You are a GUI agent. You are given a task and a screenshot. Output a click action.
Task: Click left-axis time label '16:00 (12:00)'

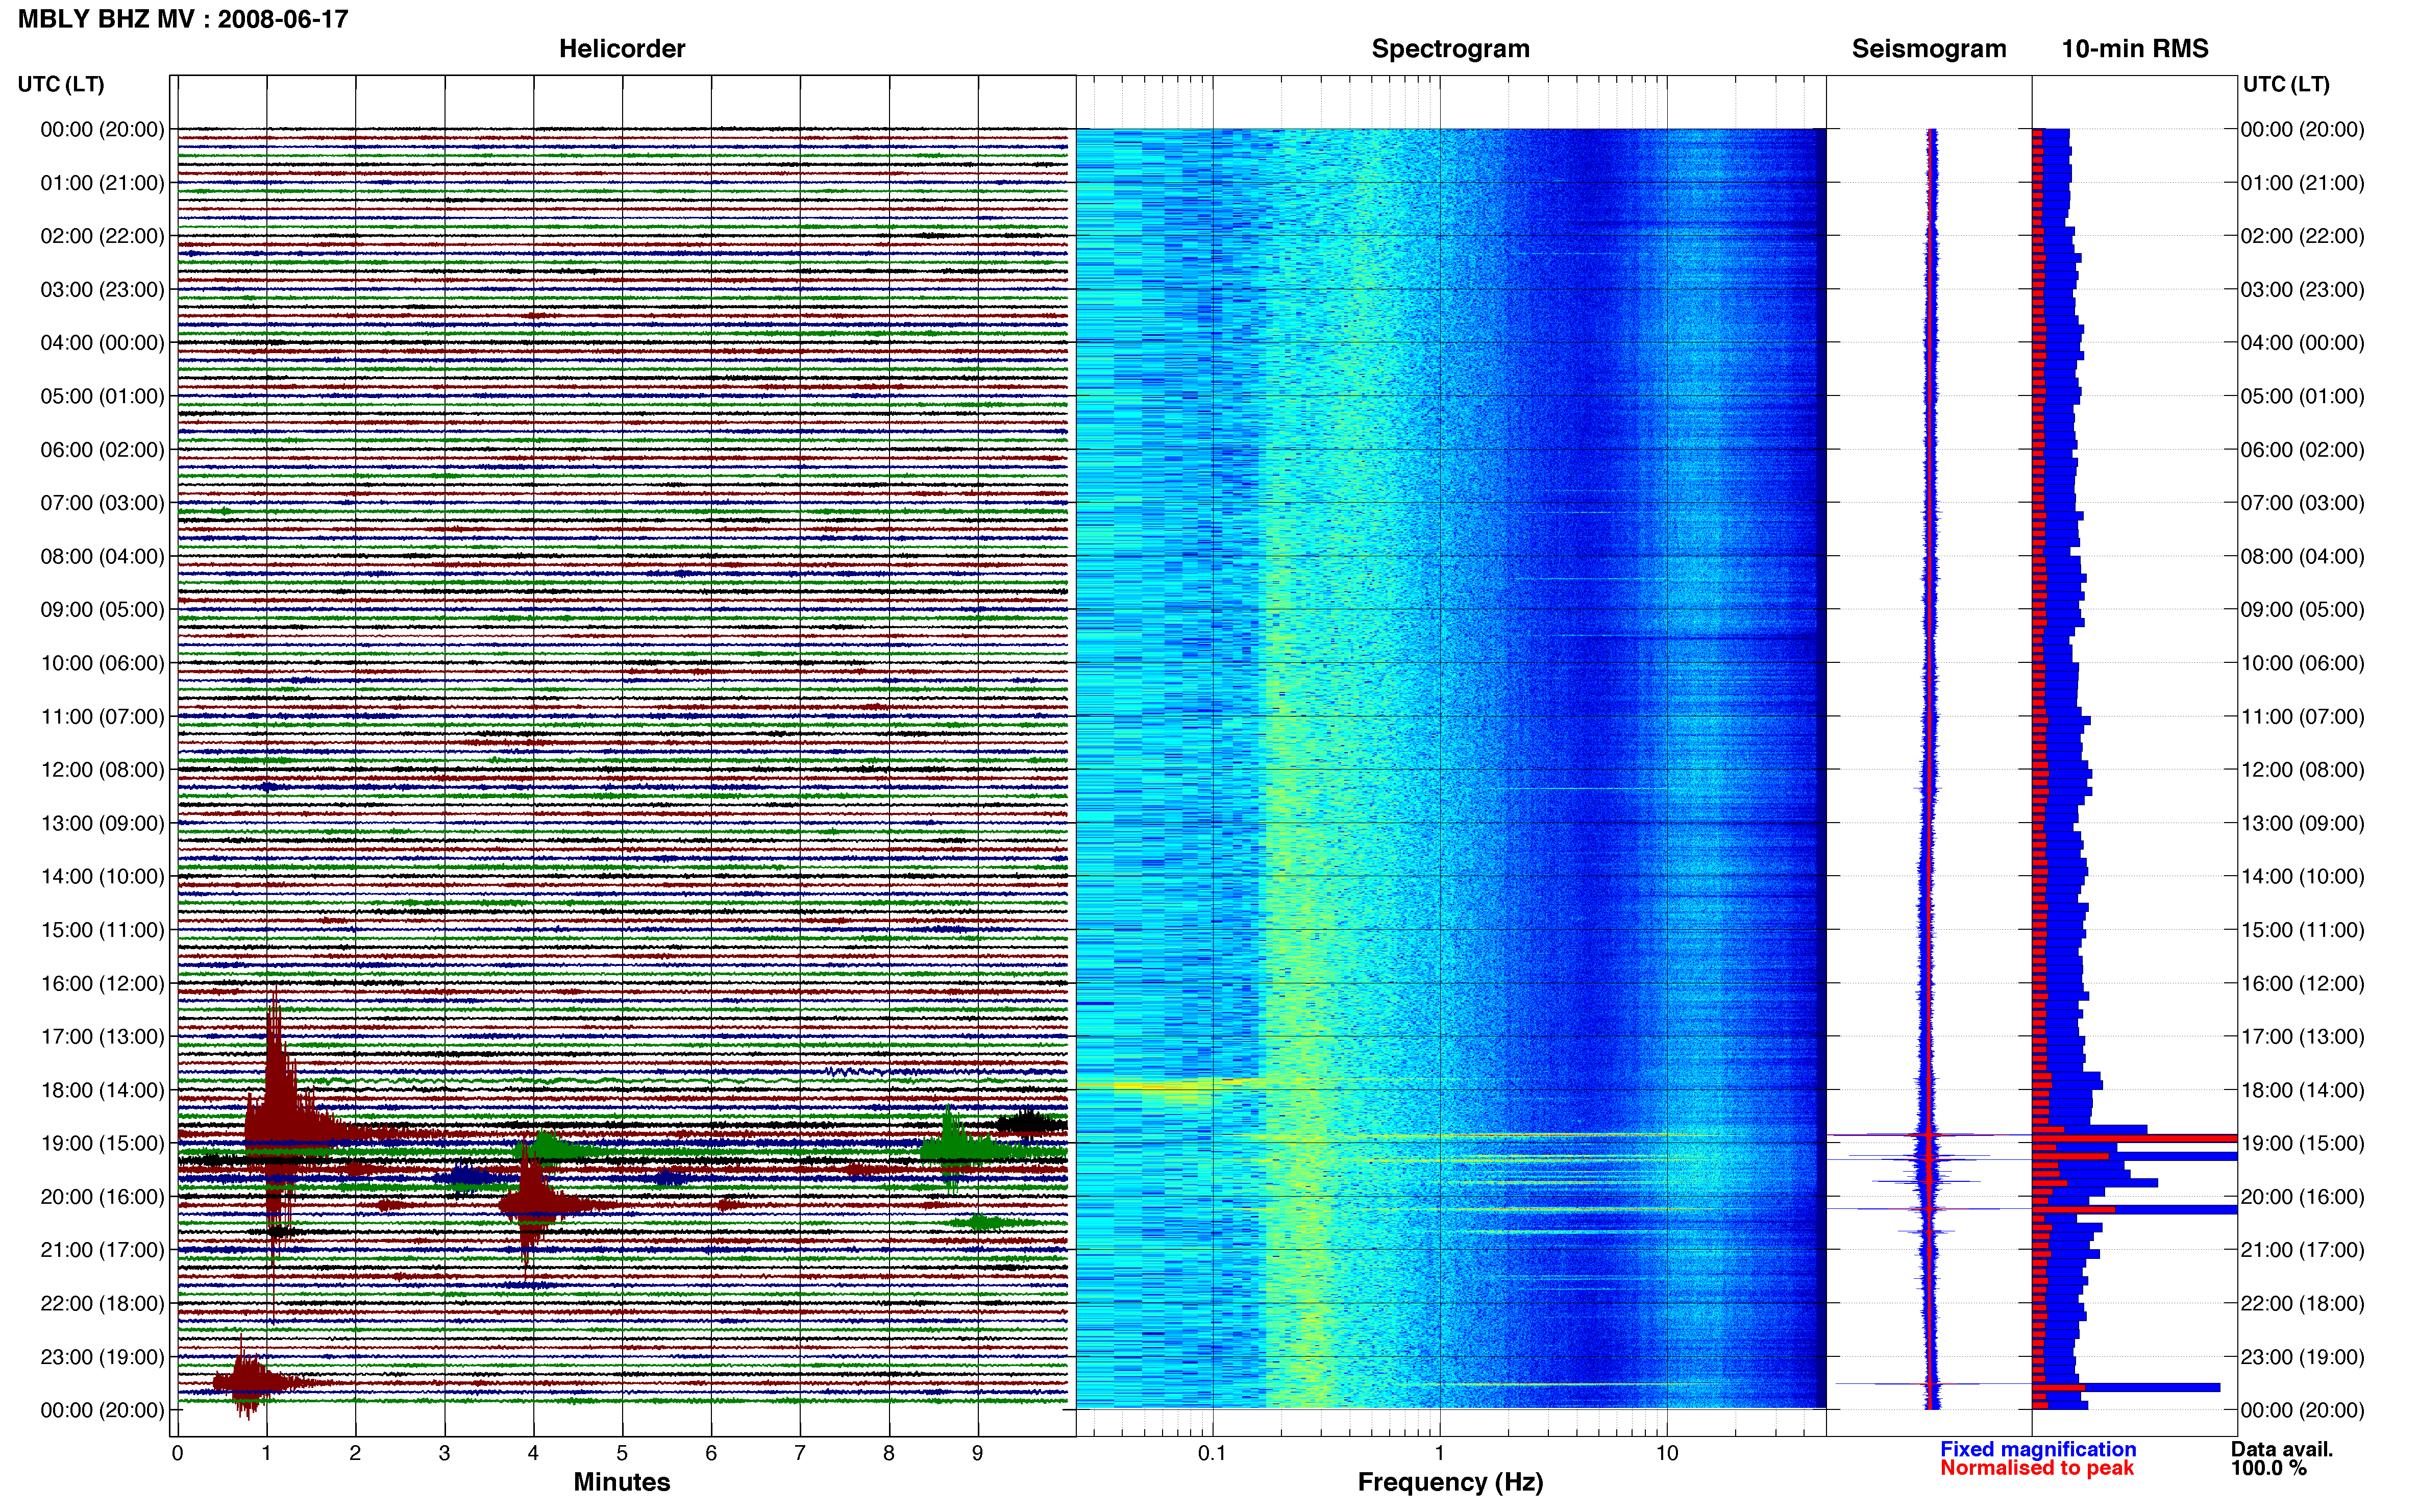tap(102, 984)
